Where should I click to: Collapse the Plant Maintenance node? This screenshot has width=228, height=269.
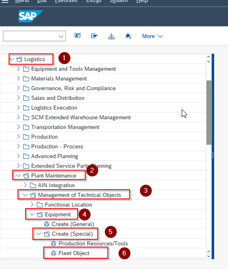coord(19,176)
